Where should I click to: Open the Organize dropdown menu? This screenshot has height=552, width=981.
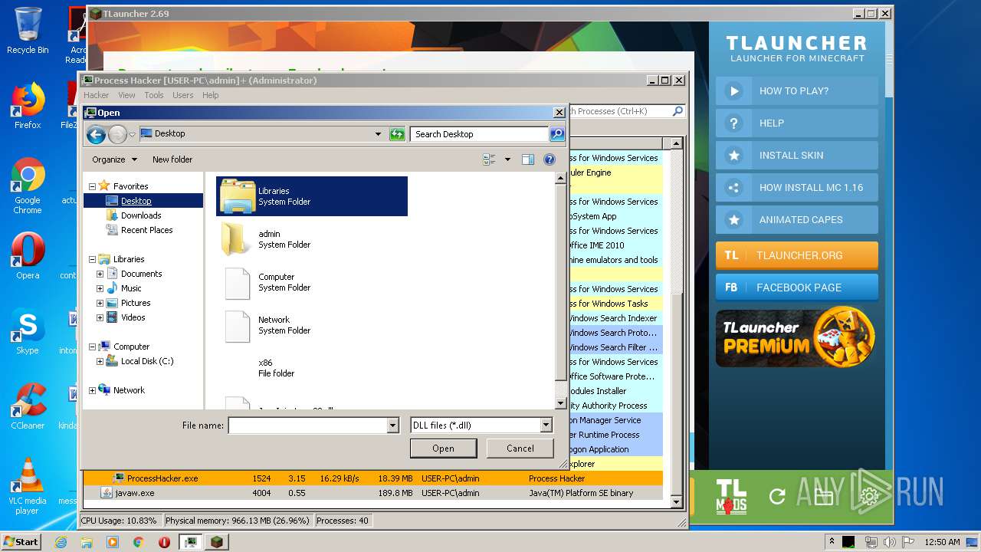tap(115, 159)
